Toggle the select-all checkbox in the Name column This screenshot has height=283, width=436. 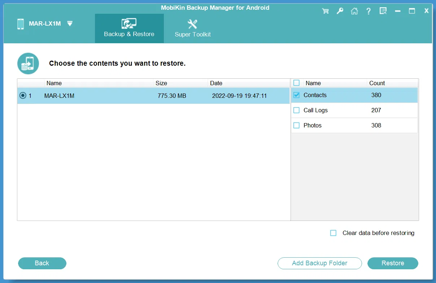(296, 83)
